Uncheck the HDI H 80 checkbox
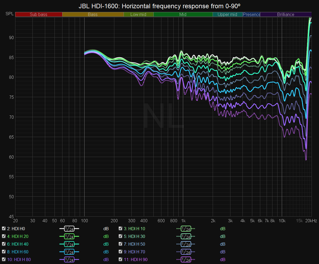The image size is (319, 264). [x=4, y=259]
